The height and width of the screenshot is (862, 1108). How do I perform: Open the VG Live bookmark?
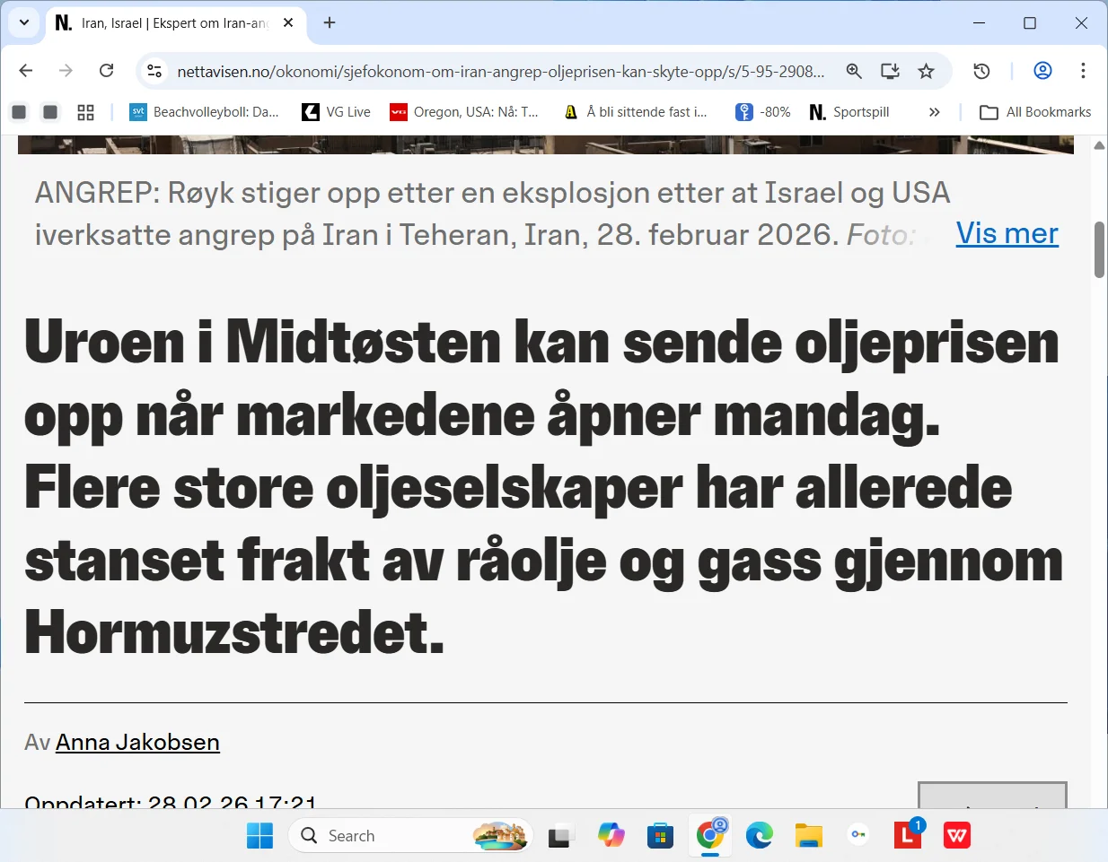[x=336, y=111]
